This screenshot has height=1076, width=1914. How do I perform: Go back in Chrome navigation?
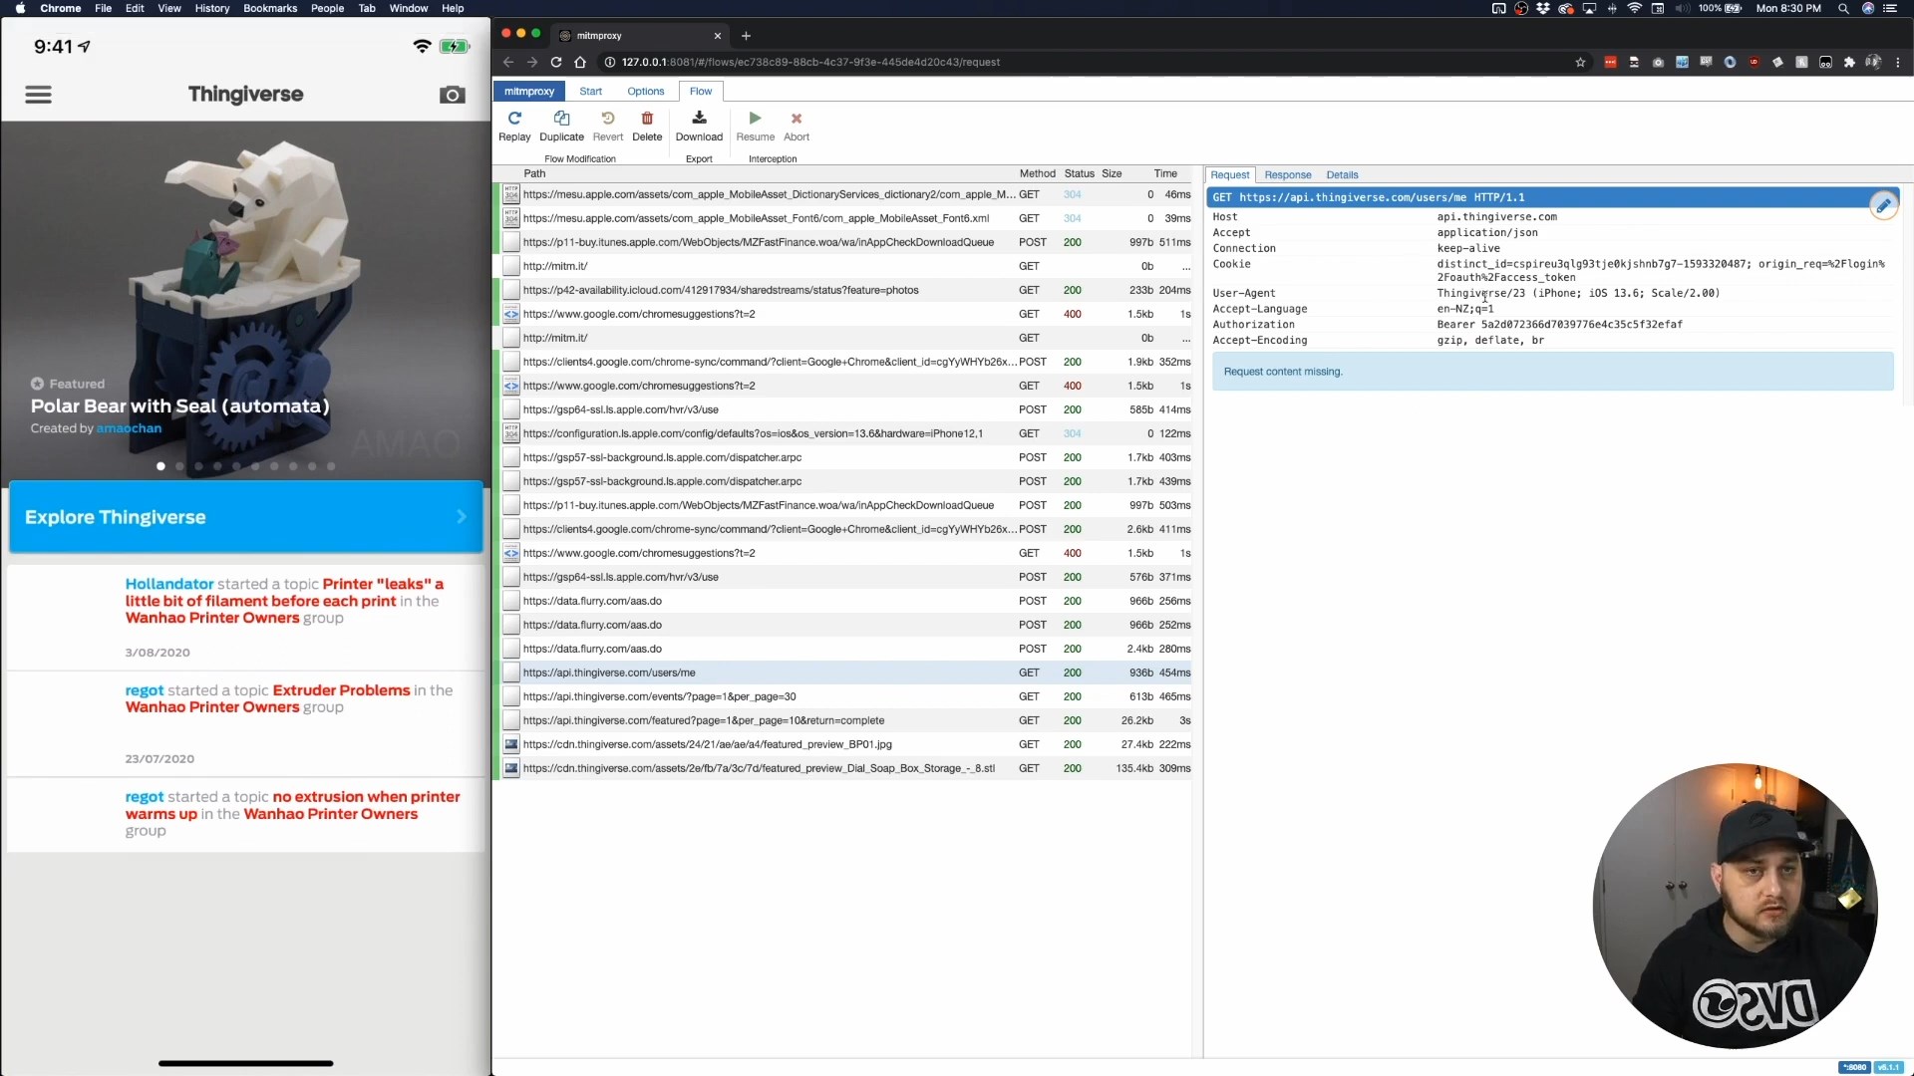(508, 62)
